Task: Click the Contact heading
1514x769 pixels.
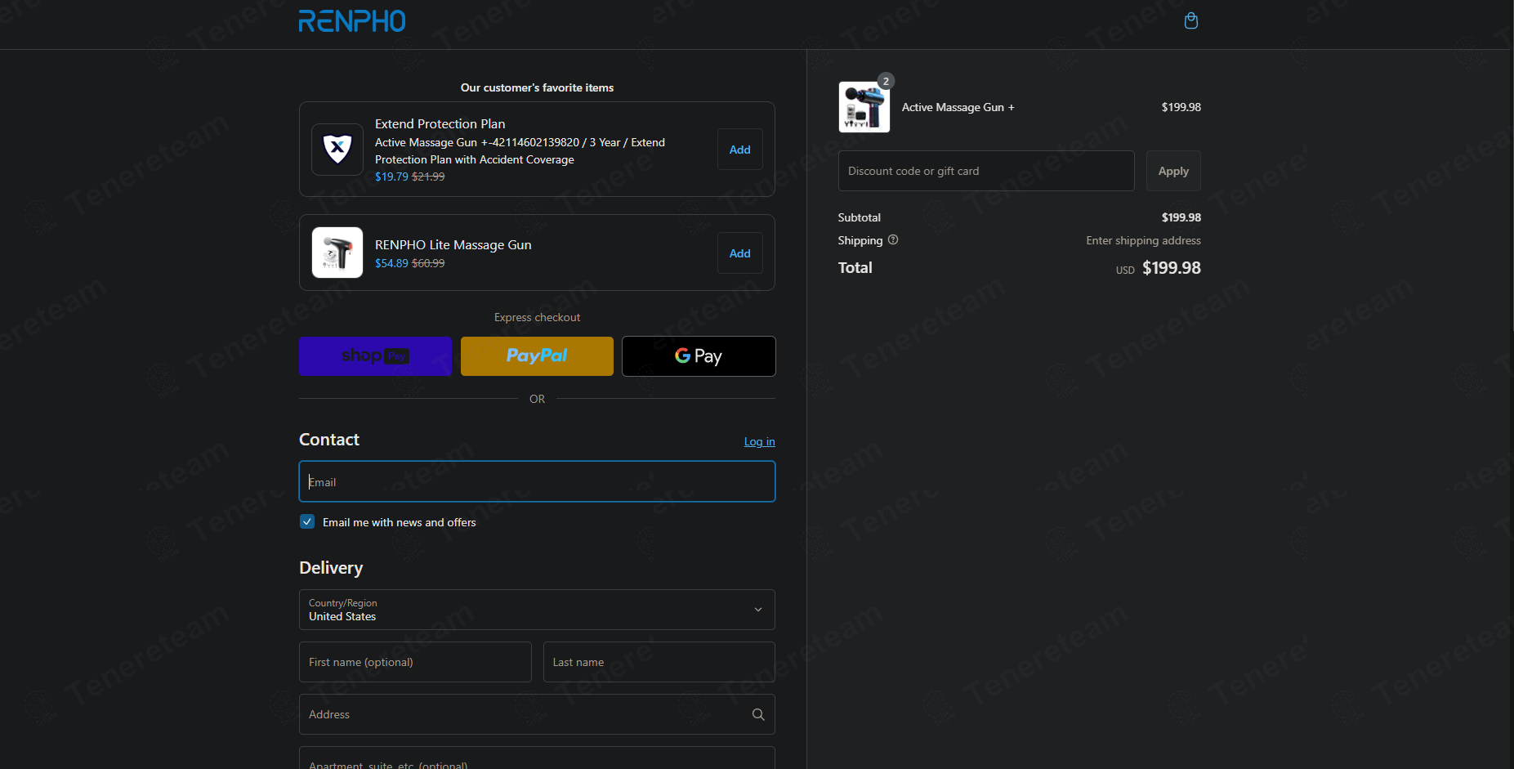Action: tap(328, 440)
